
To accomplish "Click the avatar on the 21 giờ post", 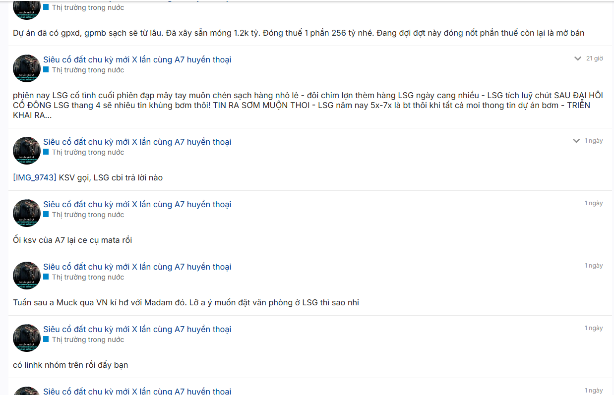I will pos(27,68).
